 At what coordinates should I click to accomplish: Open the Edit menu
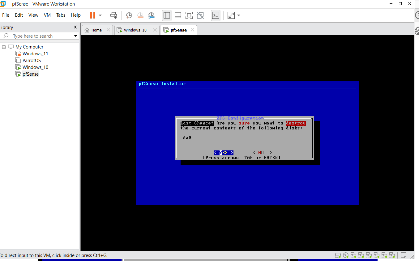point(19,15)
